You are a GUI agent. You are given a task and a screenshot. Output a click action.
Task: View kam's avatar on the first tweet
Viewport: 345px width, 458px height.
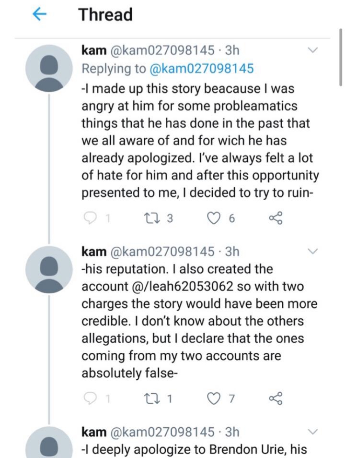coord(49,70)
